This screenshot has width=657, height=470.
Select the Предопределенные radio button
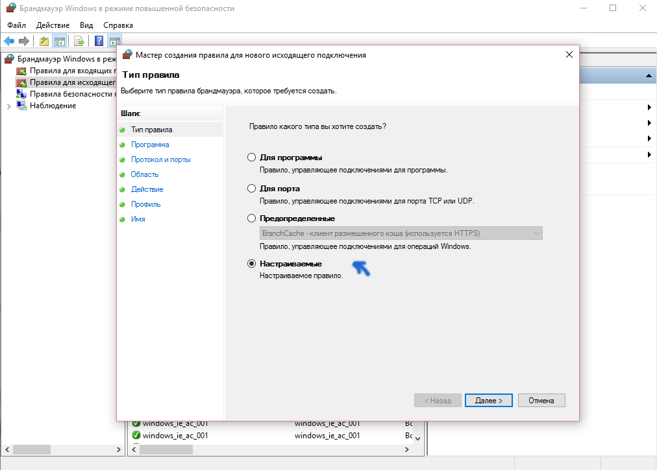(251, 218)
